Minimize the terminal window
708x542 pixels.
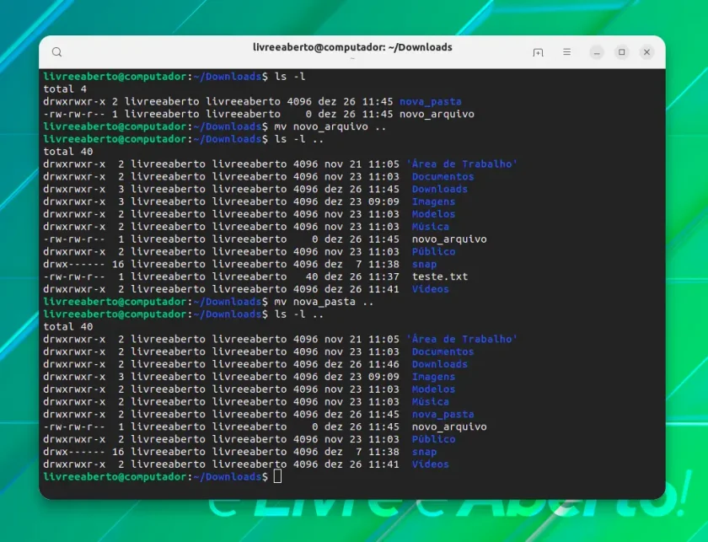pyautogui.click(x=597, y=52)
